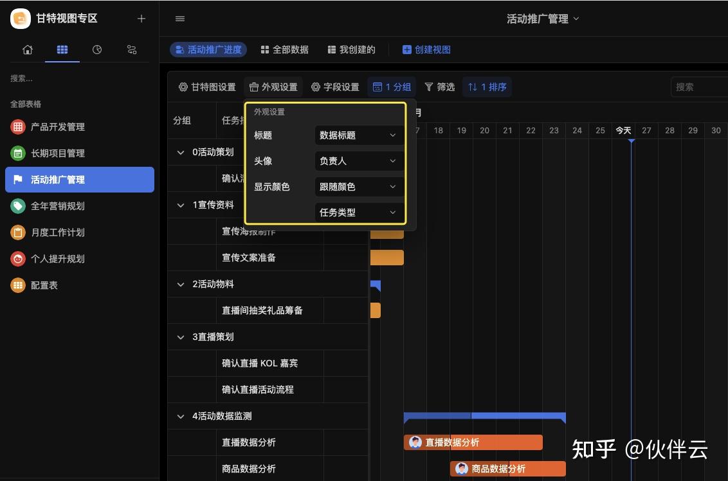728x481 pixels.
Task: Open the 筛选 filter button
Action: click(440, 87)
